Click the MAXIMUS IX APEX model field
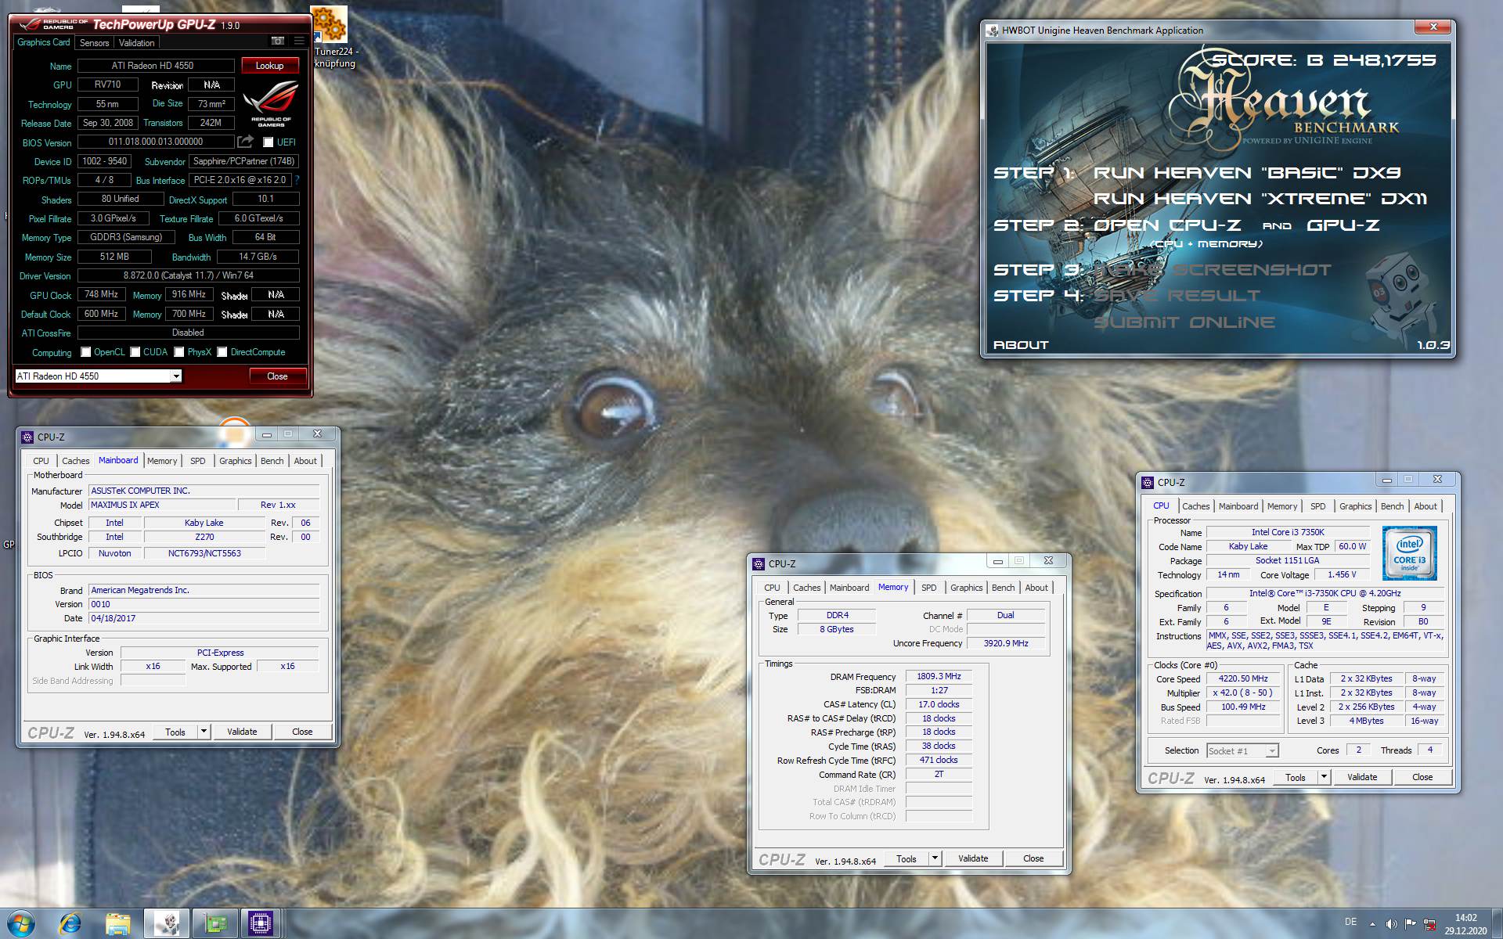The image size is (1503, 939). click(161, 505)
